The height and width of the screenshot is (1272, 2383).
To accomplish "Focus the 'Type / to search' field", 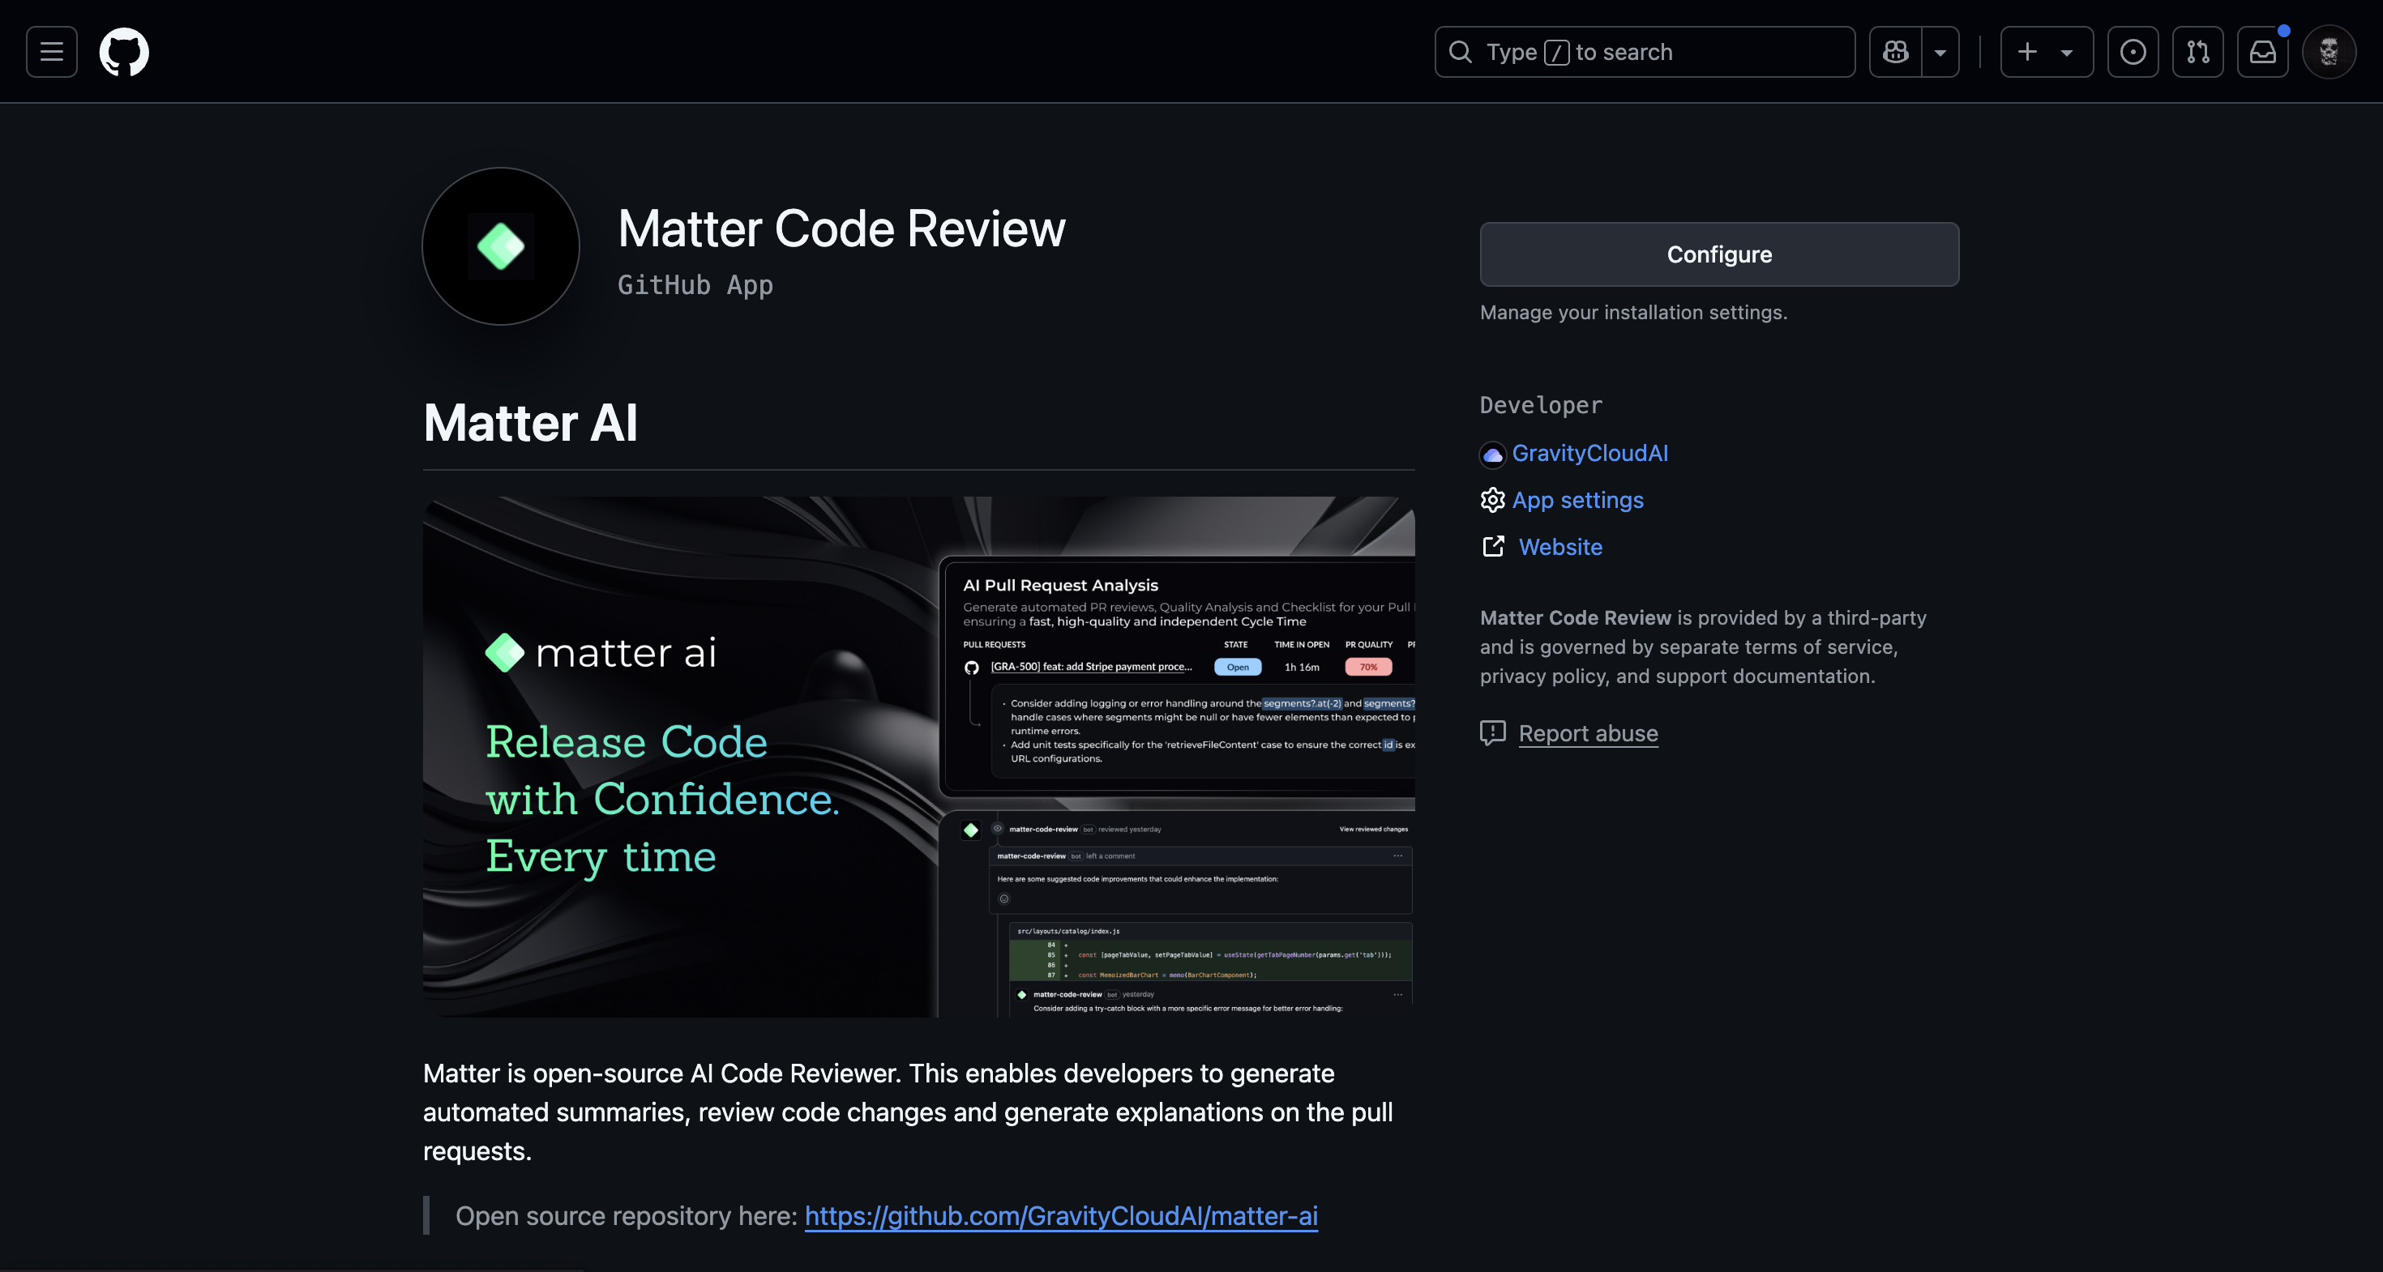I will pos(1645,52).
